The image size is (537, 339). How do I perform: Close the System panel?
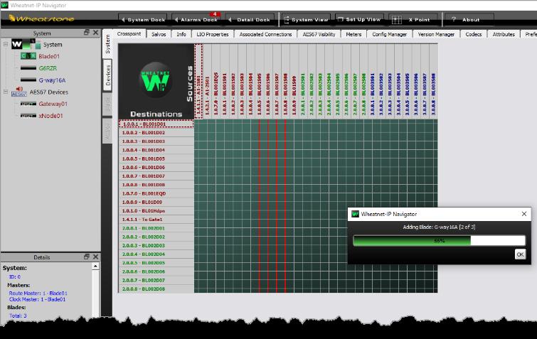coord(96,33)
